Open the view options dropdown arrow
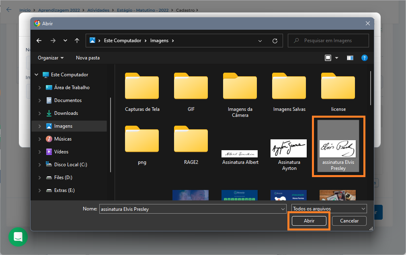 click(336, 58)
